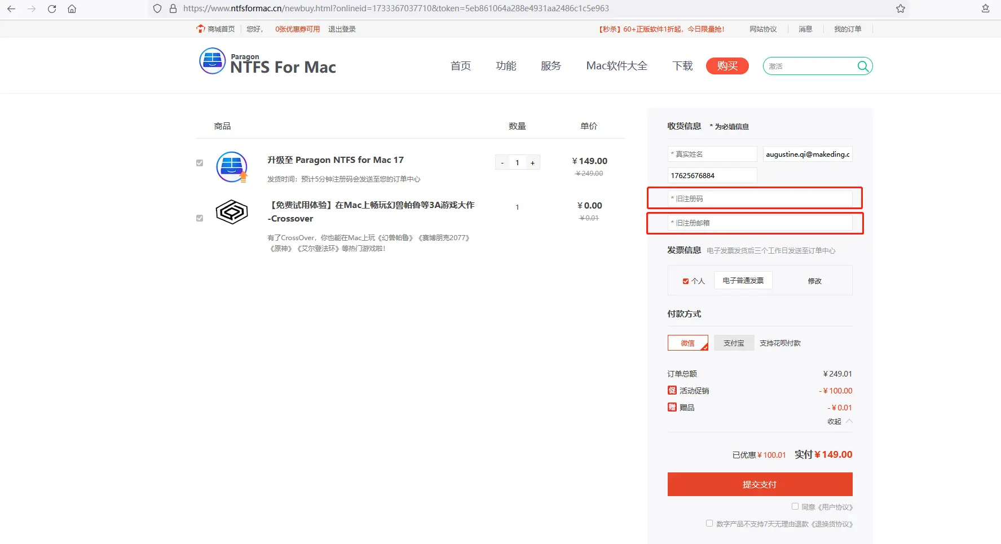Click the red 购买 navigation button
1001x544 pixels.
pos(727,66)
